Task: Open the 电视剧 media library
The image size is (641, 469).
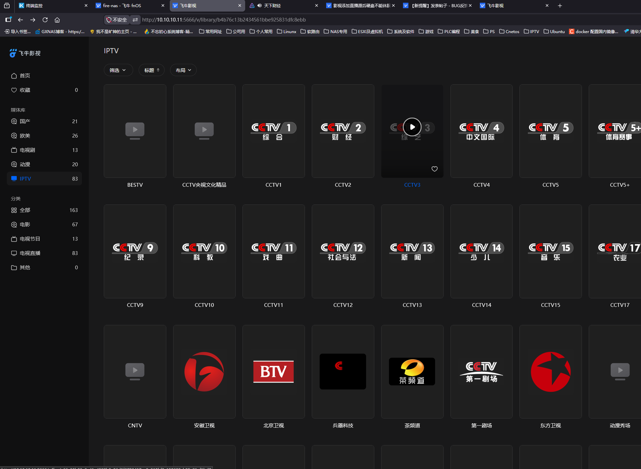Action: (x=44, y=150)
